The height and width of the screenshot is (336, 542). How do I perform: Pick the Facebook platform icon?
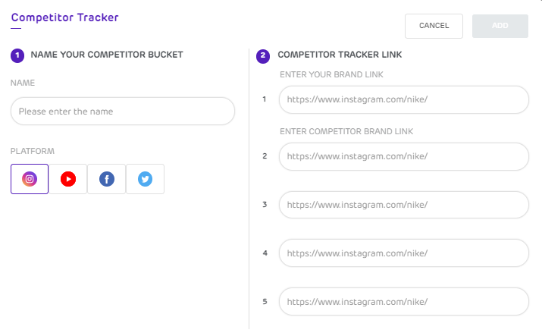click(x=107, y=179)
